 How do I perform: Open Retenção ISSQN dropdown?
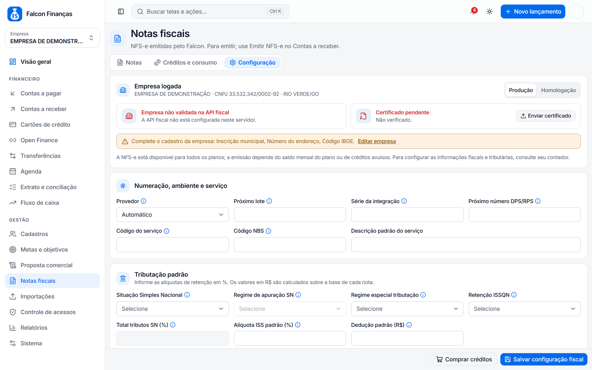(524, 309)
